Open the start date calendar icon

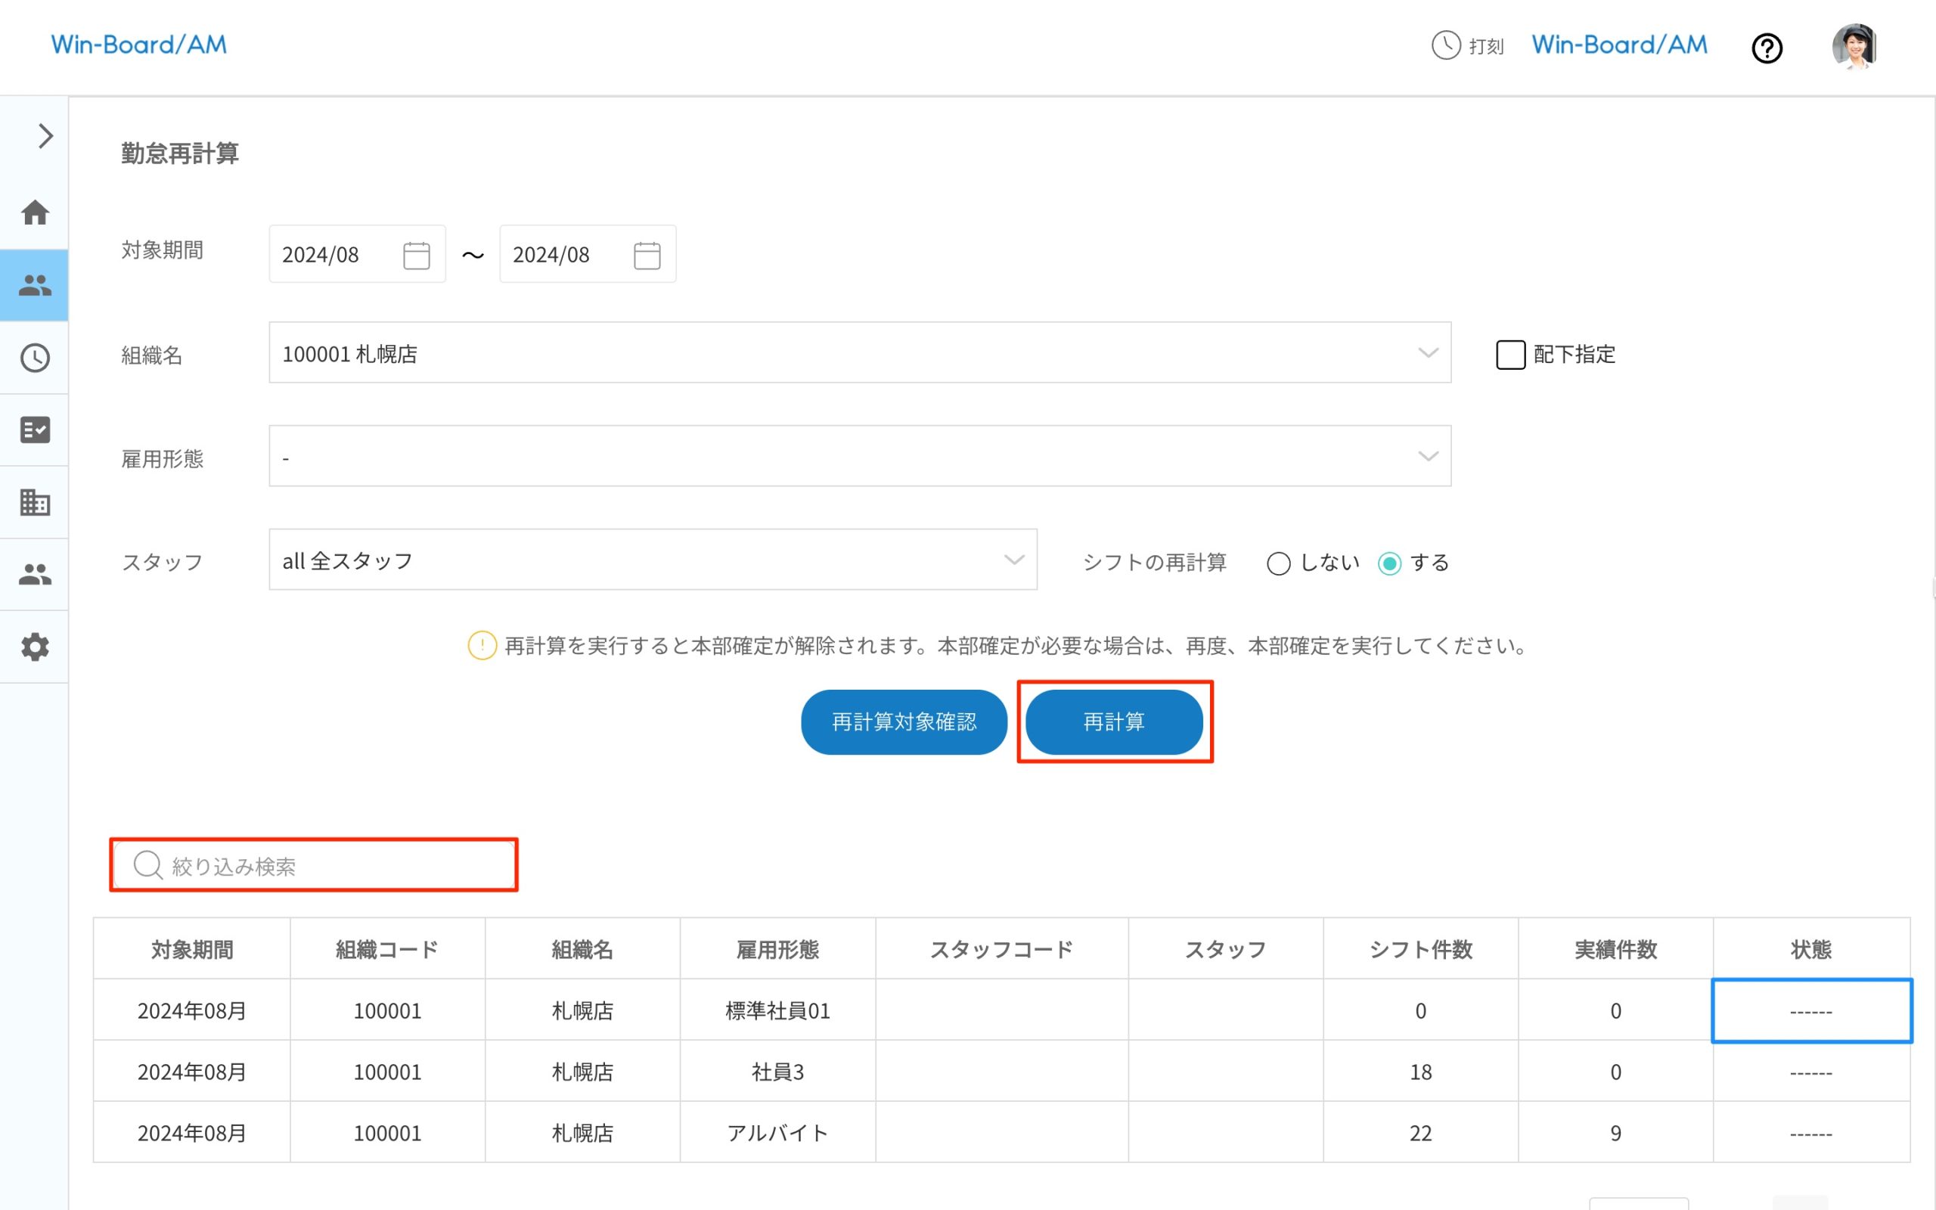(x=416, y=256)
